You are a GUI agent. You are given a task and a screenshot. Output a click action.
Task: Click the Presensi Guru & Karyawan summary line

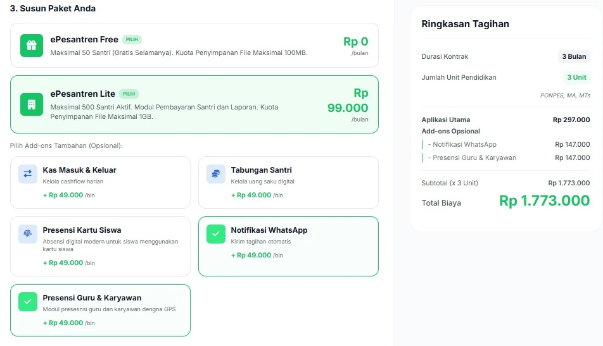pos(471,158)
